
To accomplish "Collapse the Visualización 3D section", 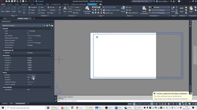I will tap(51, 50).
